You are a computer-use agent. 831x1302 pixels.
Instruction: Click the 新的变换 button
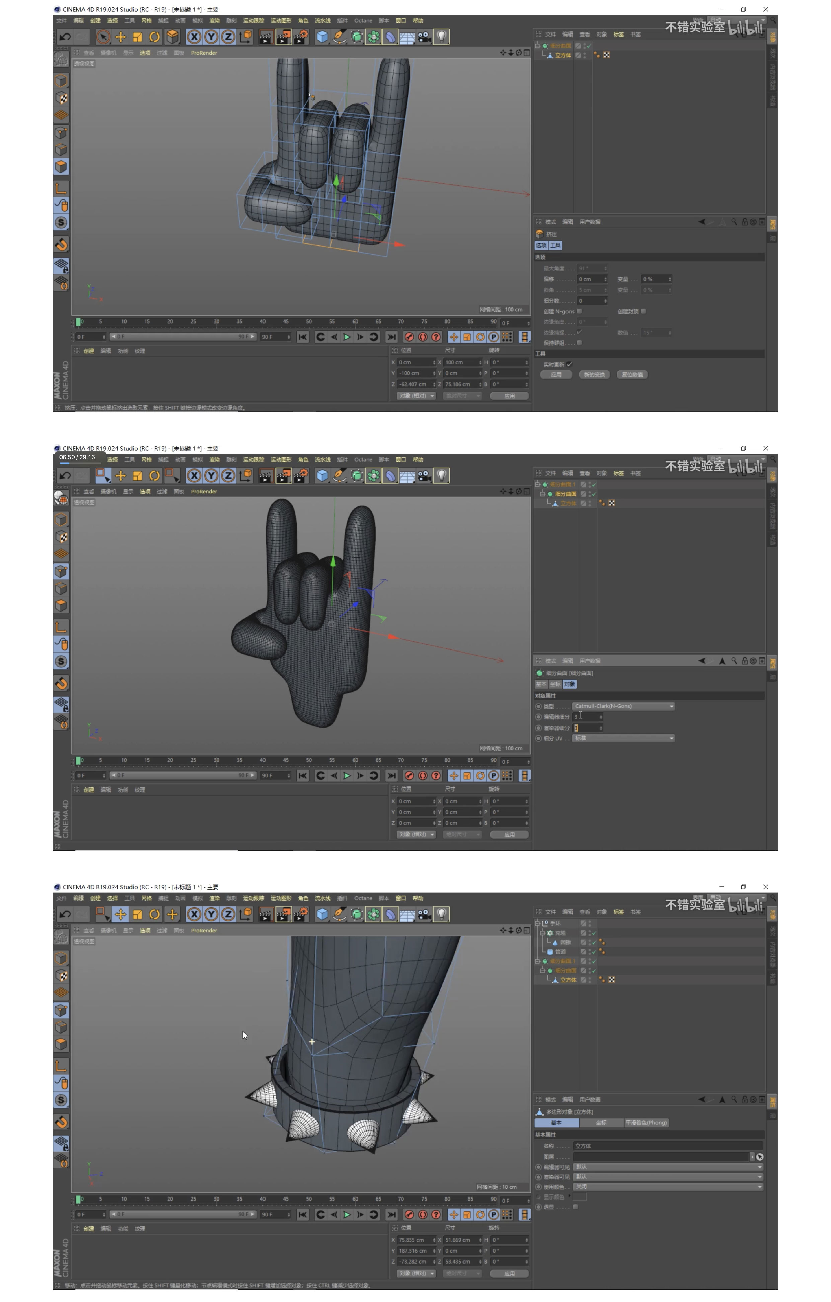click(x=594, y=375)
